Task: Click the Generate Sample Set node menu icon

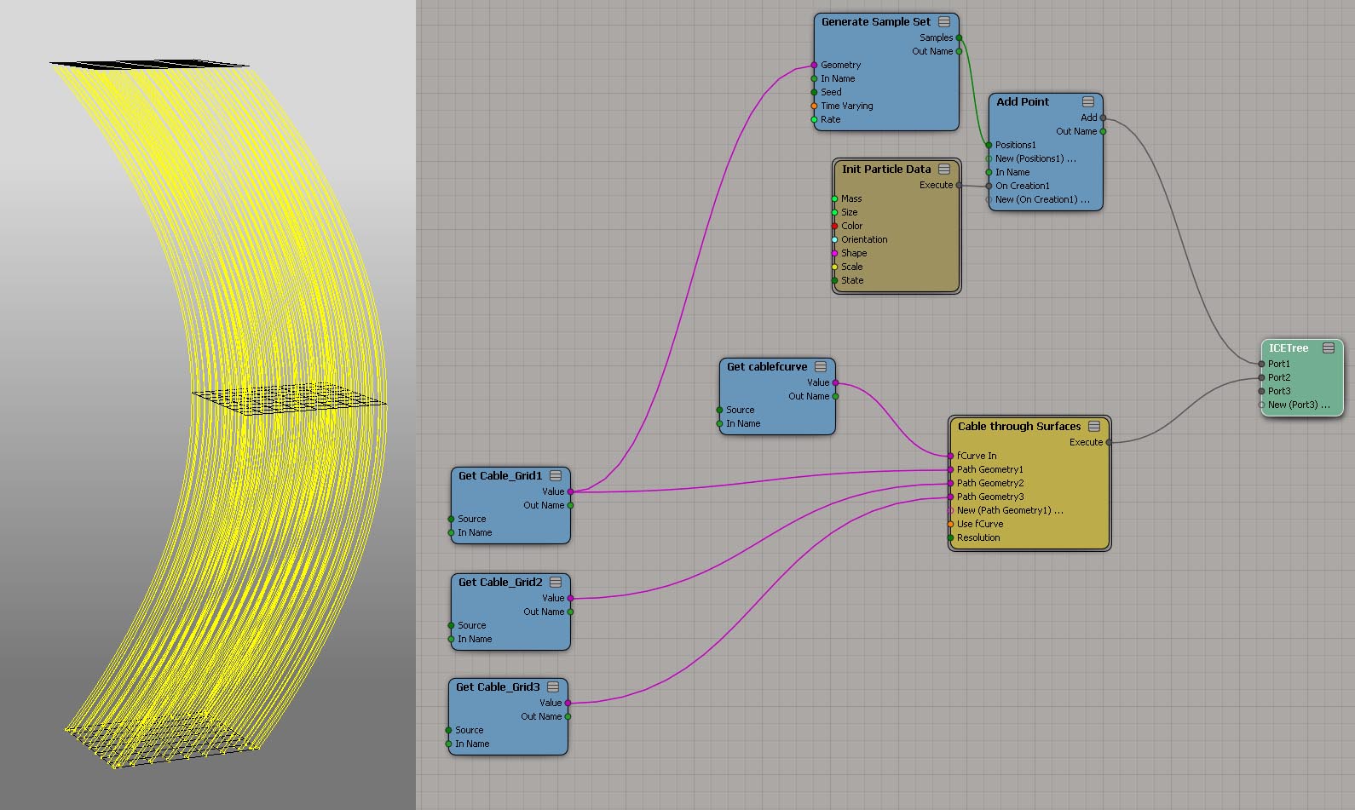Action: click(x=944, y=22)
